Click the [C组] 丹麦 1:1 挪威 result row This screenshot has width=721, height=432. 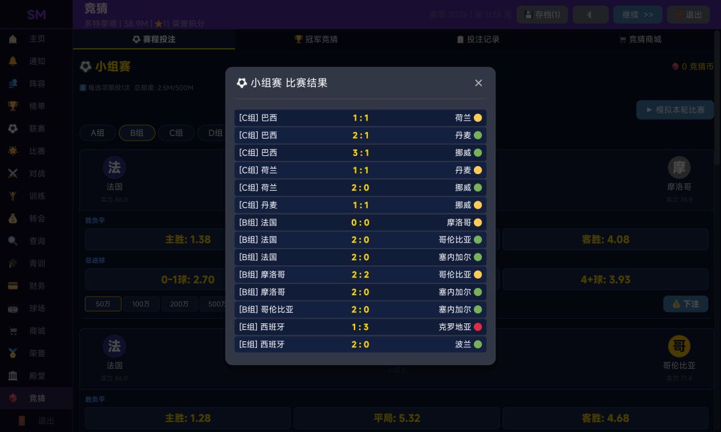[360, 205]
